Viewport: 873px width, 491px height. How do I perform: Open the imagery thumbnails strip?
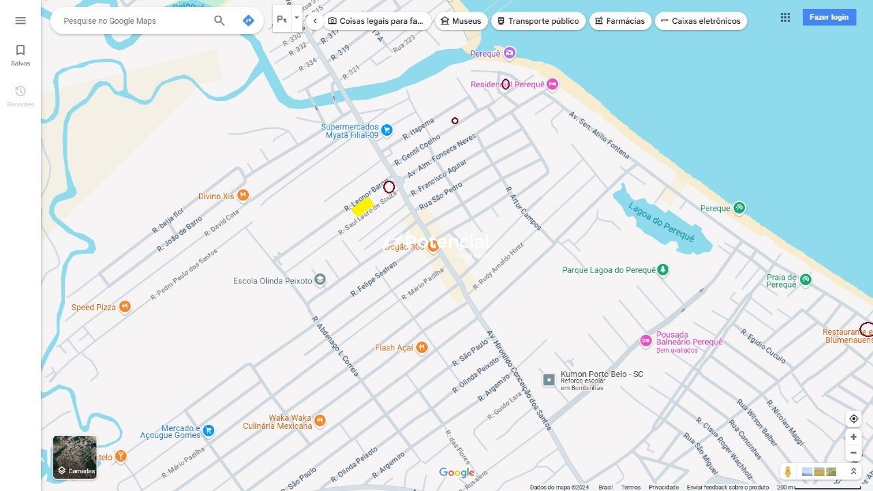(x=819, y=472)
